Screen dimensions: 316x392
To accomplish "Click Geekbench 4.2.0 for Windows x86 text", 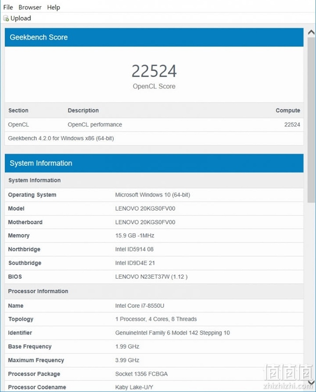I will click(x=61, y=138).
